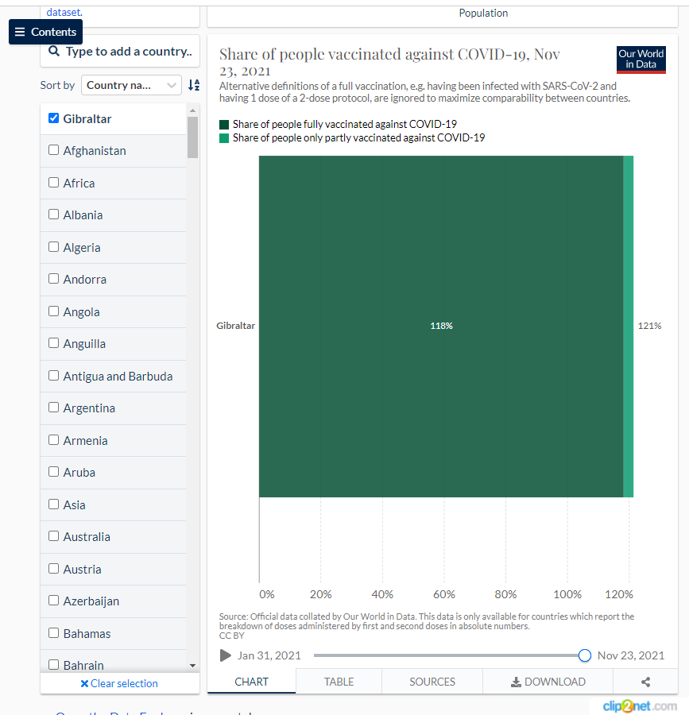
Task: Open the Contents hamburger menu
Action: tap(45, 32)
